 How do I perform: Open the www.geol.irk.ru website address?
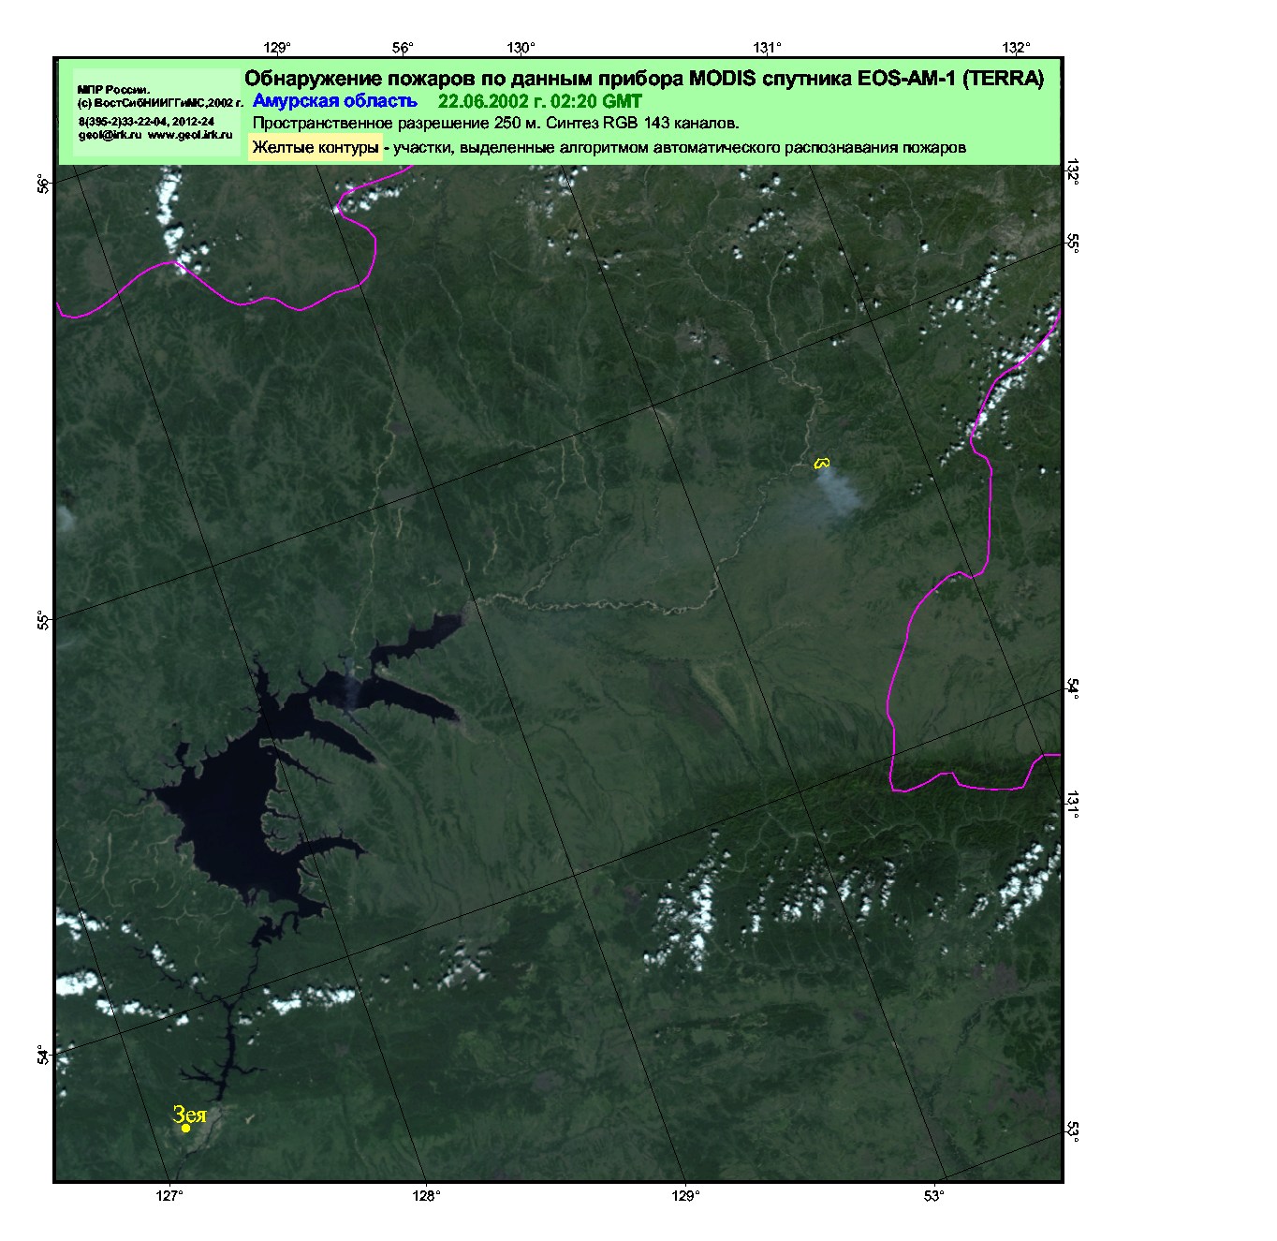[x=190, y=135]
